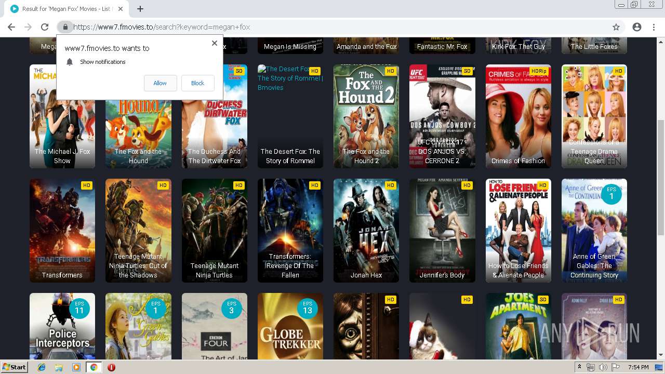Open network icon in system tray
Image resolution: width=665 pixels, height=374 pixels.
coord(591,367)
